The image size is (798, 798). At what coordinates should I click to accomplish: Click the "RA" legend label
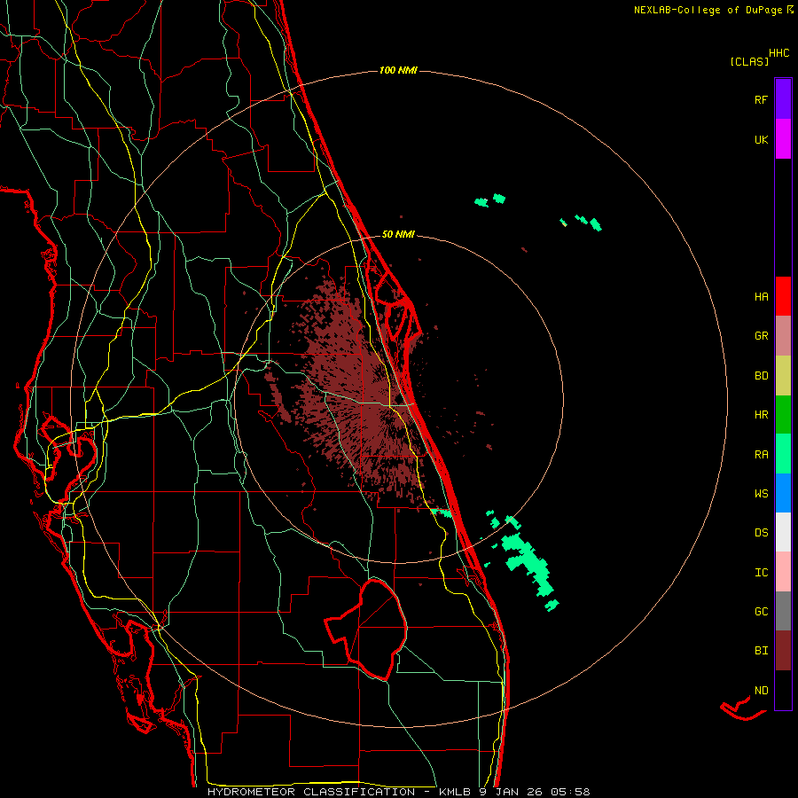761,455
